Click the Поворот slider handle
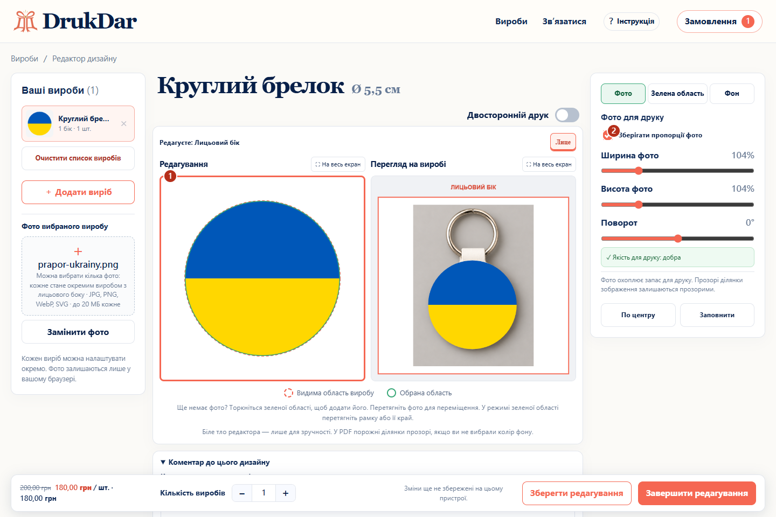The image size is (776, 517). [x=678, y=239]
